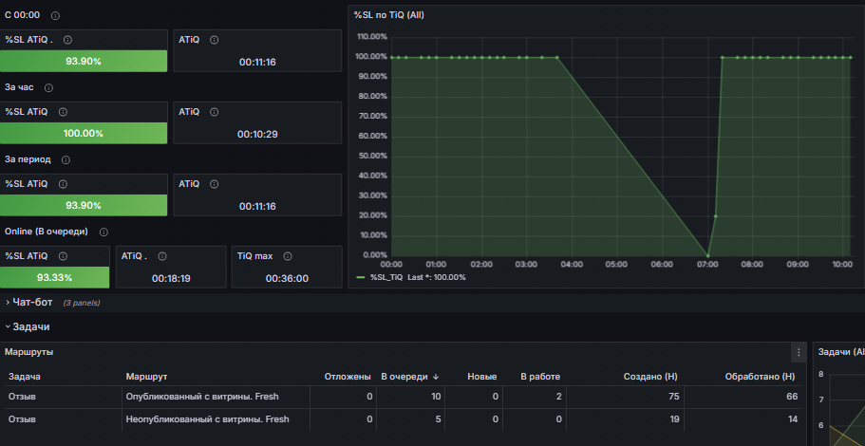
Task: Click info icon beside 'За час' row title
Action: [x=48, y=88]
